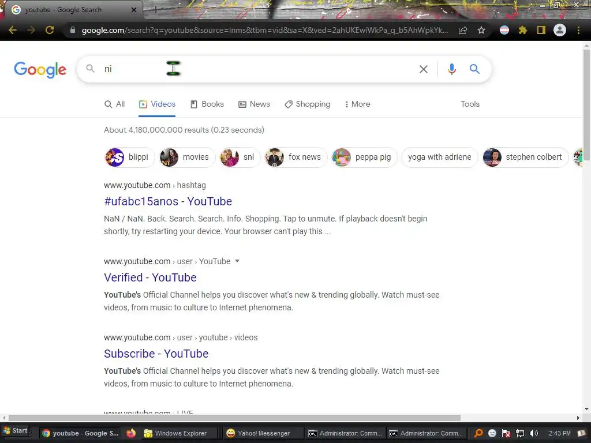The image size is (591, 443).
Task: Open the Chrome three-dot menu
Action: pos(578,30)
